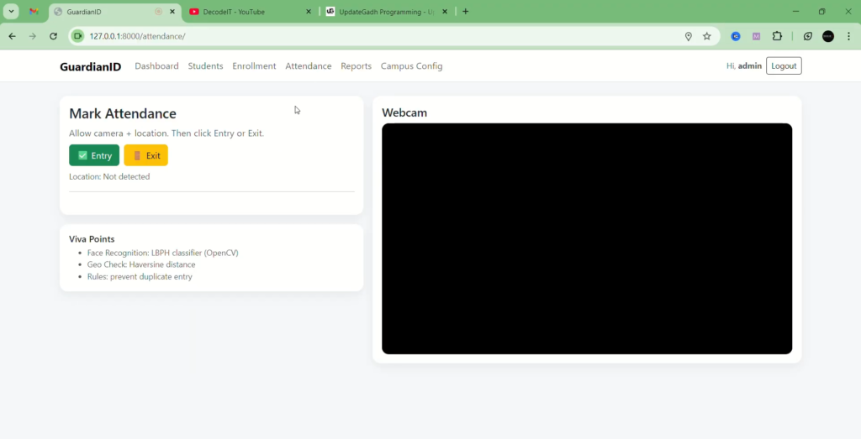Viewport: 861px width, 439px height.
Task: Minimize the Chrome window
Action: pyautogui.click(x=795, y=12)
